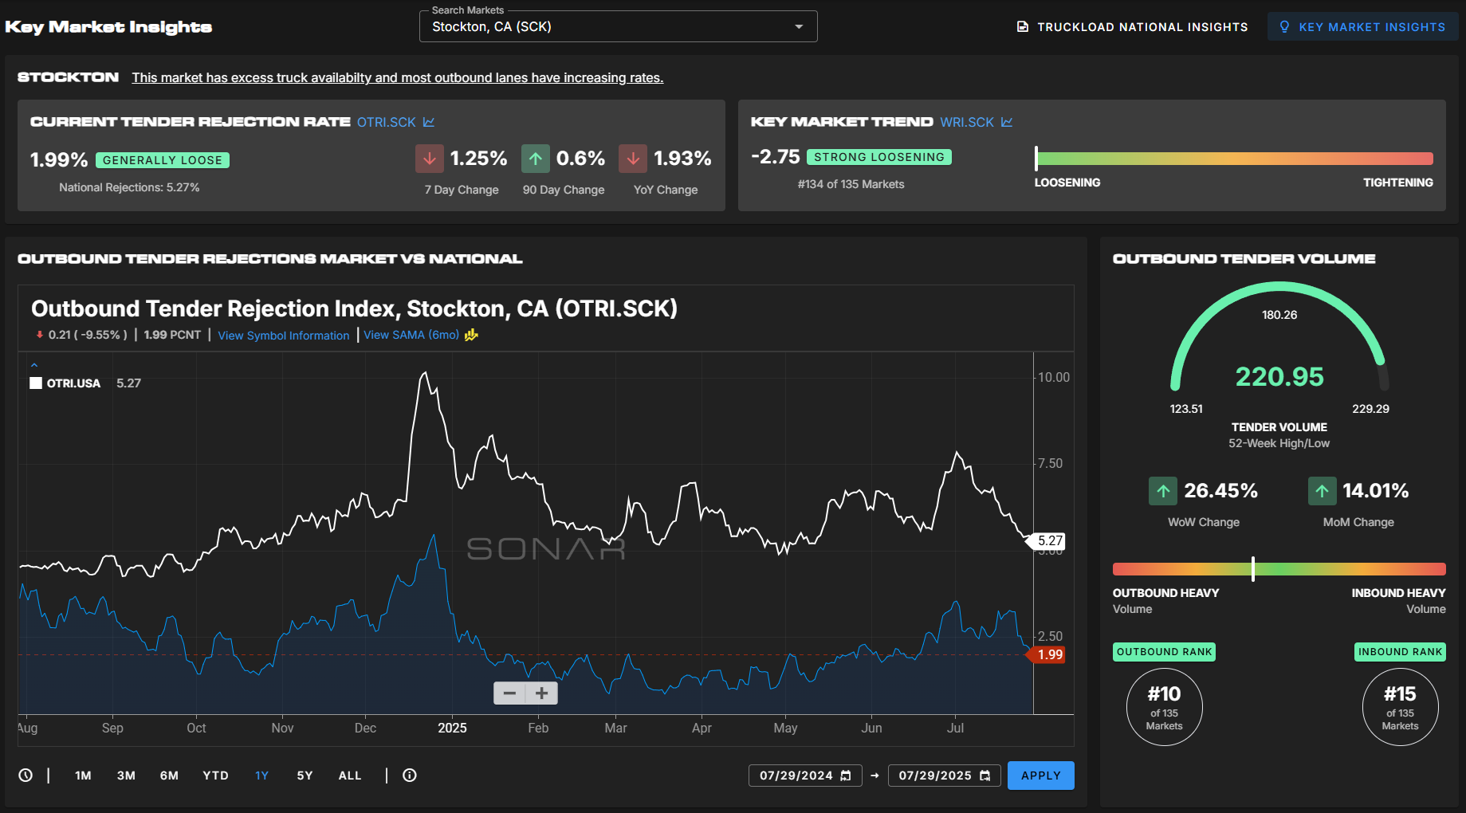Click the yellow SAMA chart icon
1466x813 pixels.
471,335
